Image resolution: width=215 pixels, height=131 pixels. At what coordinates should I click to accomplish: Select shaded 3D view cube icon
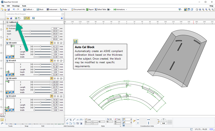pos(189,9)
